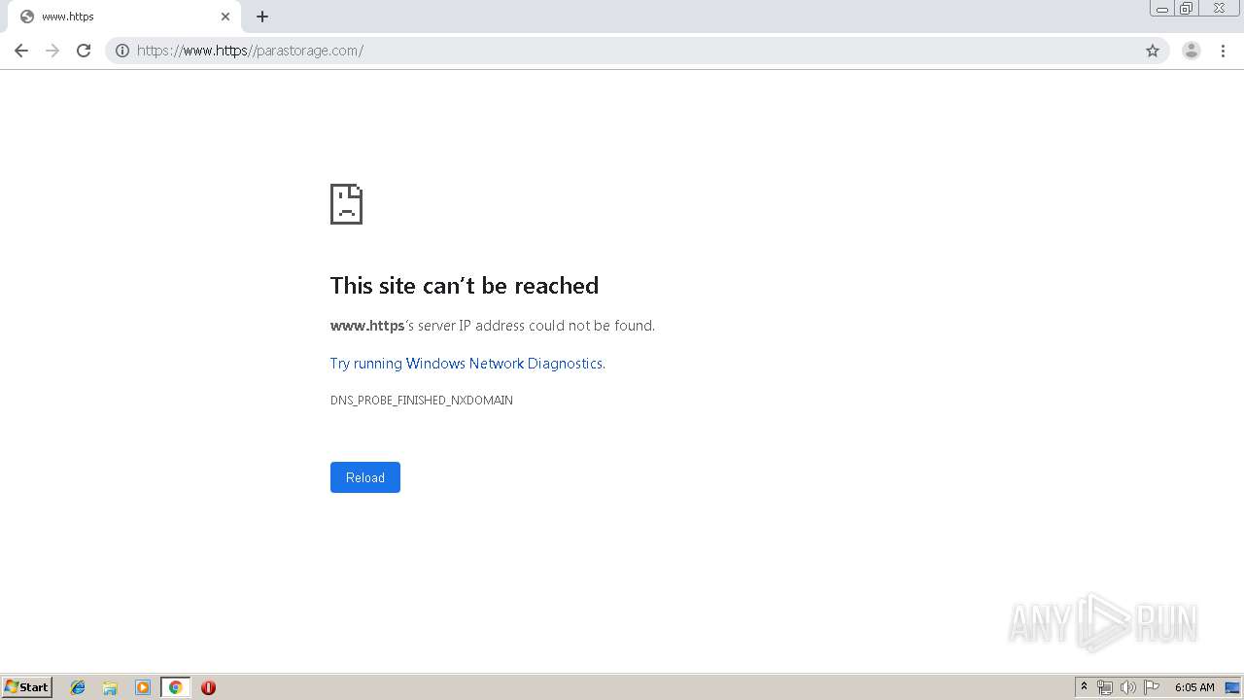Launch Internet Explorer from taskbar
This screenshot has width=1244, height=700.
78,687
